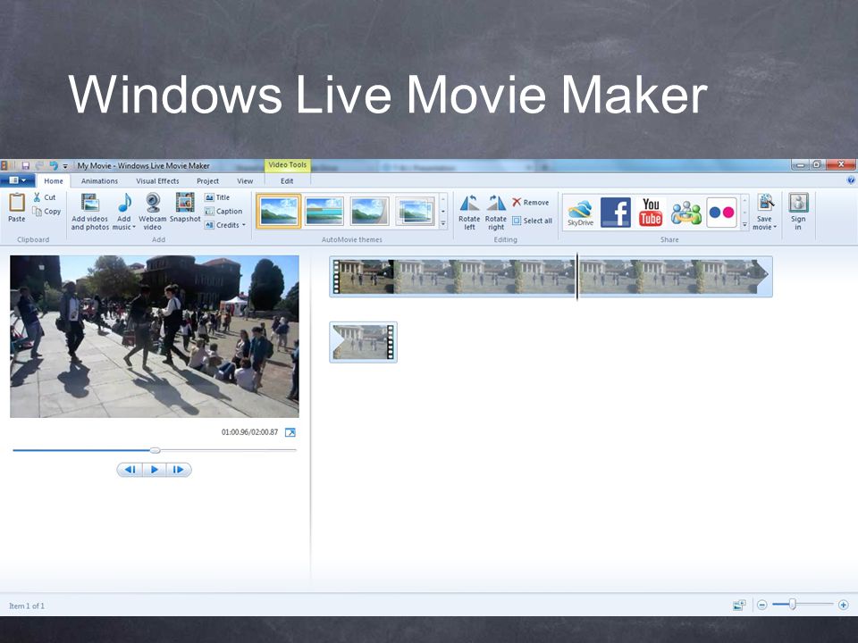This screenshot has width=858, height=643.
Task: Rotate the clip left
Action: (469, 213)
